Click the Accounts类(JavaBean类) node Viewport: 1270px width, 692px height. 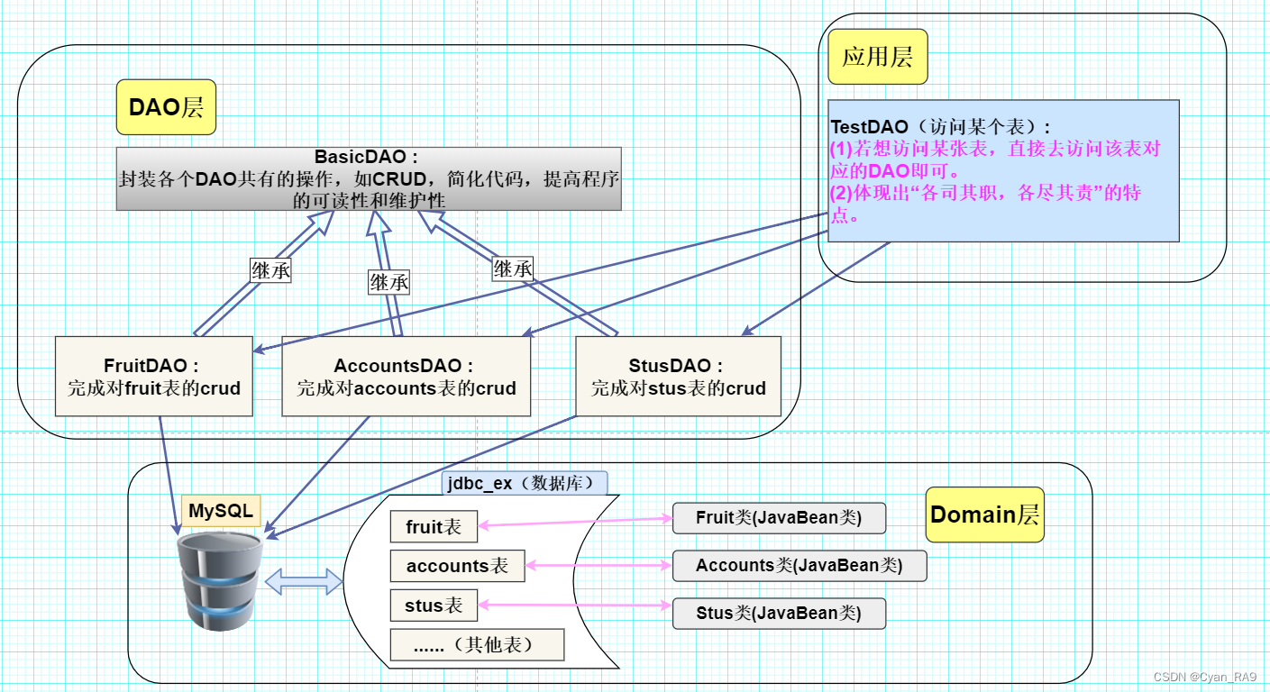click(799, 565)
